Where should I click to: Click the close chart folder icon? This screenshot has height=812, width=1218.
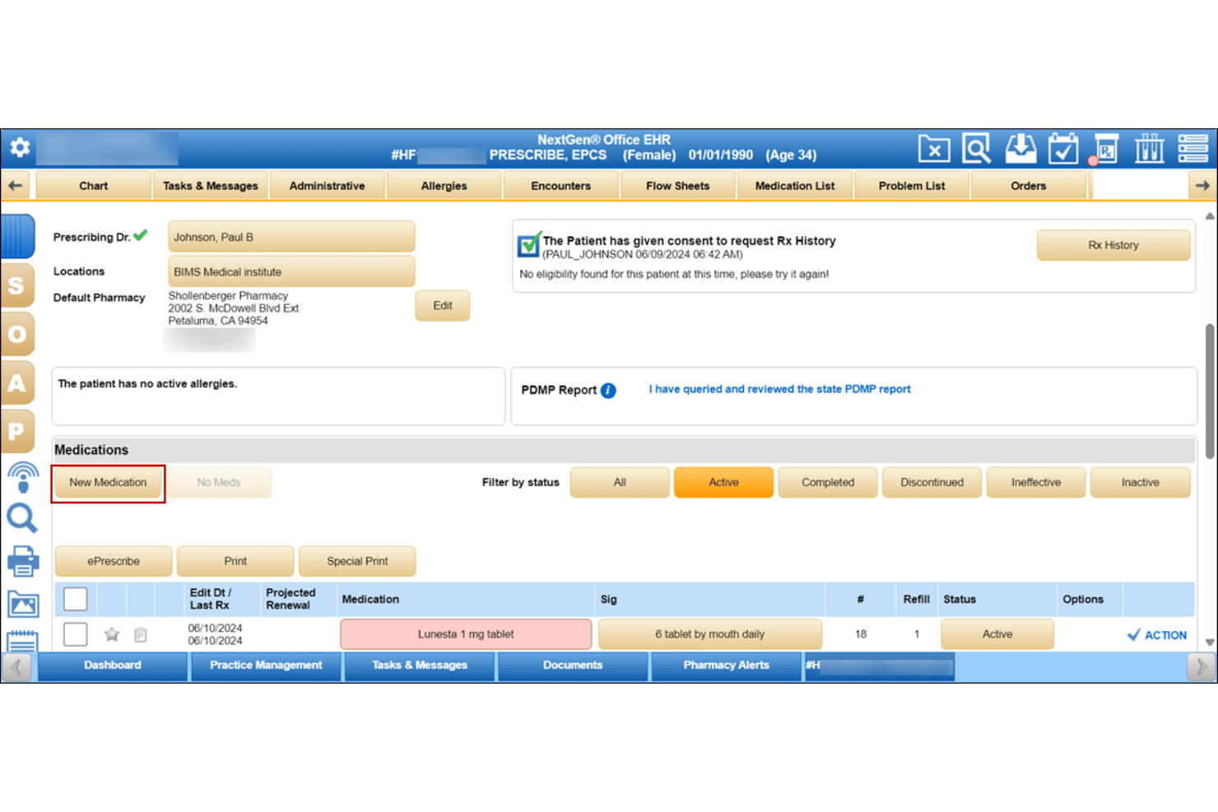pyautogui.click(x=934, y=149)
